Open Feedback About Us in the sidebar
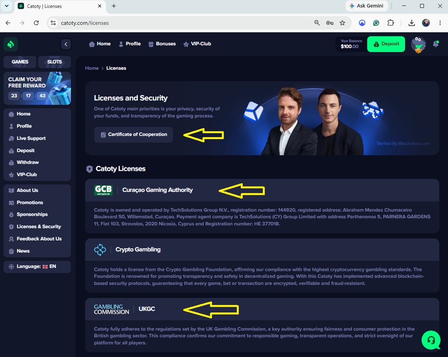 click(37, 239)
